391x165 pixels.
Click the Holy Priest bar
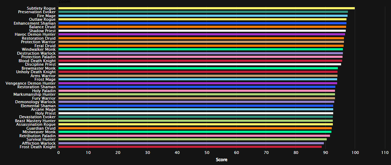[196, 113]
